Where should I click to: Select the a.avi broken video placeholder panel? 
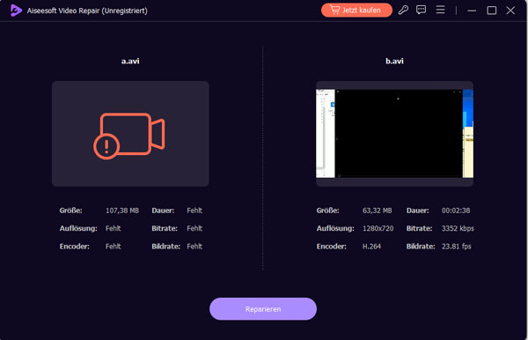[130, 133]
